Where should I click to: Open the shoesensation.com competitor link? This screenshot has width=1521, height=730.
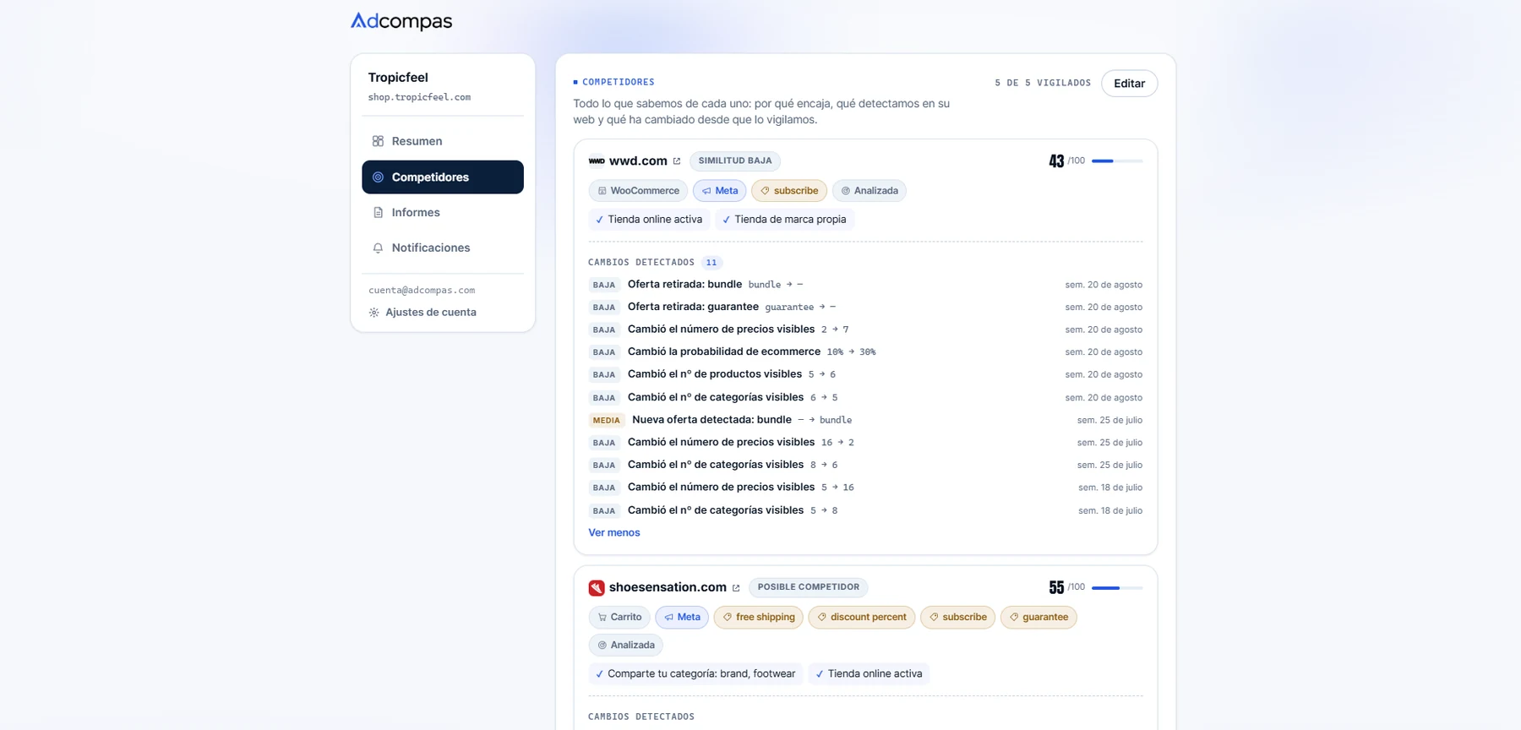point(668,587)
